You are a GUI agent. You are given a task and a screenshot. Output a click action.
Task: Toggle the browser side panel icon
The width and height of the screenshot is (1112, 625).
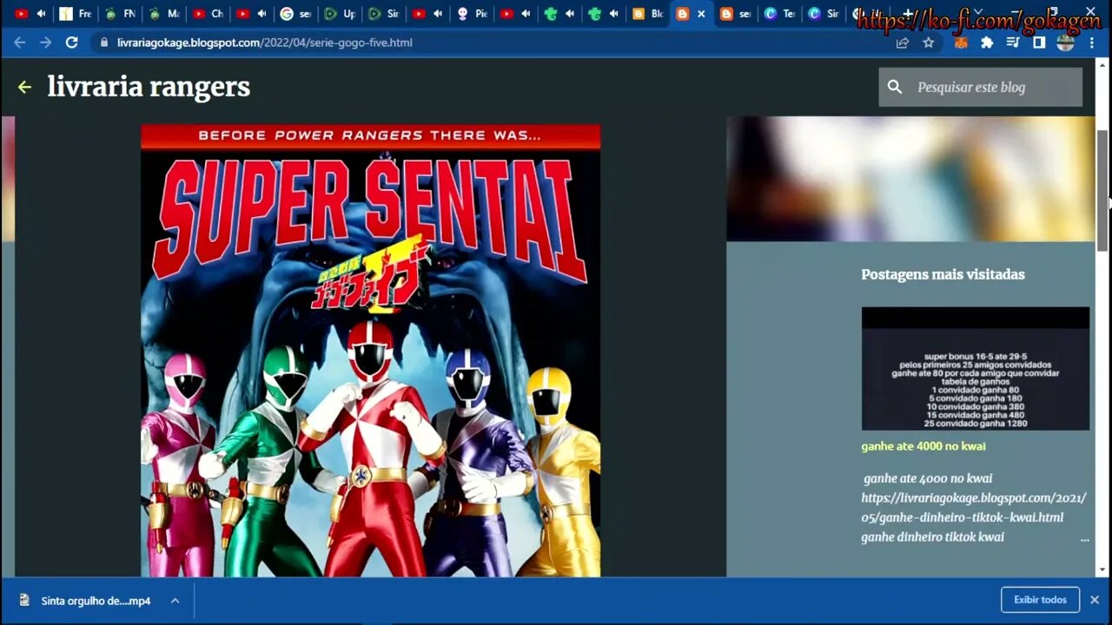(1039, 43)
